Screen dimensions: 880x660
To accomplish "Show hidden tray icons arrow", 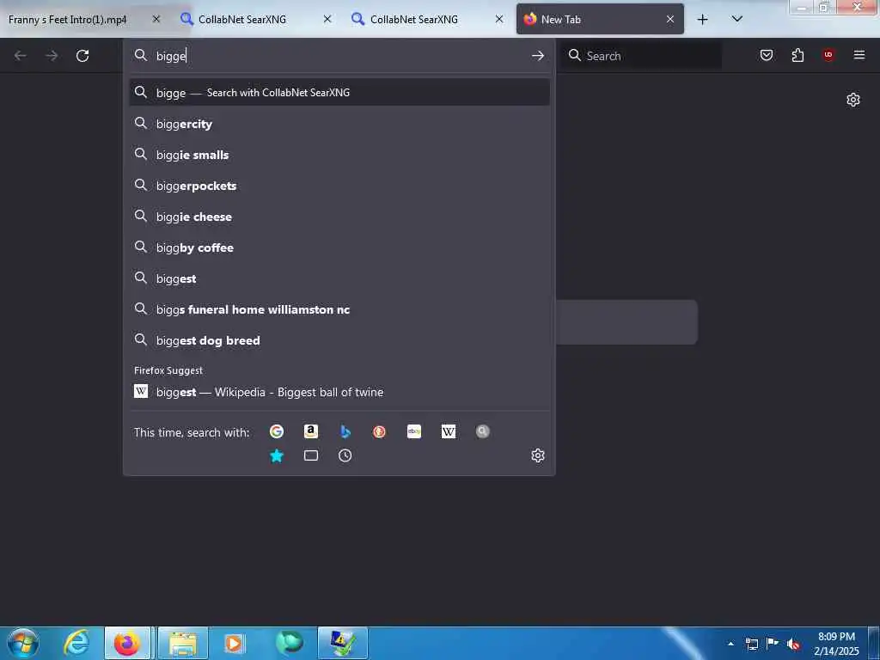I will click(730, 644).
